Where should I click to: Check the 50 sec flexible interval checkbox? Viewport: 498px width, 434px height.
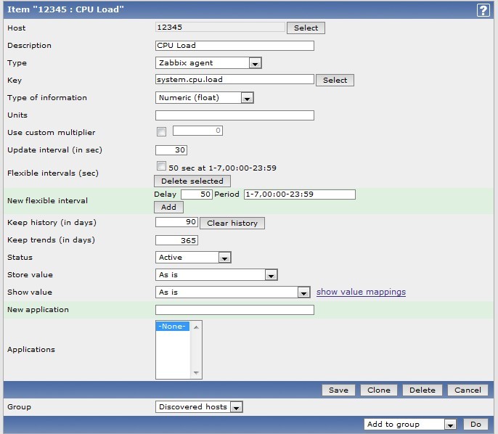(161, 165)
